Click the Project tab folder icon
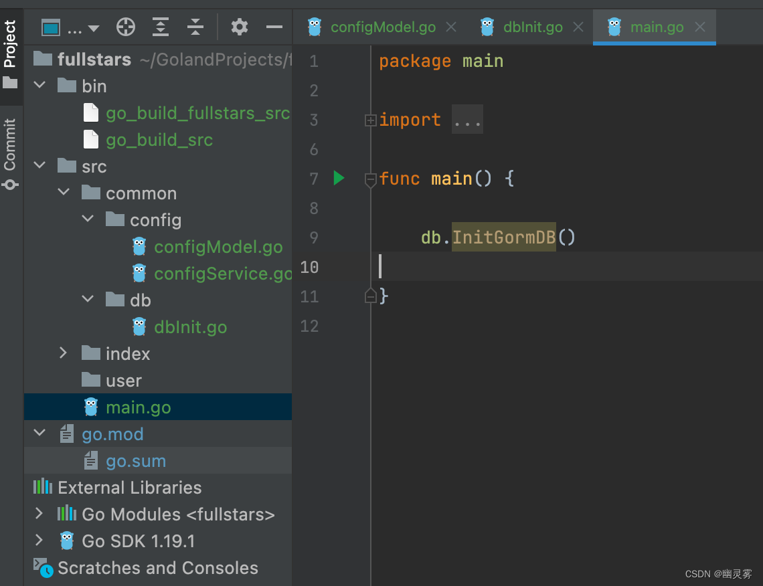Viewport: 763px width, 586px height. point(10,83)
